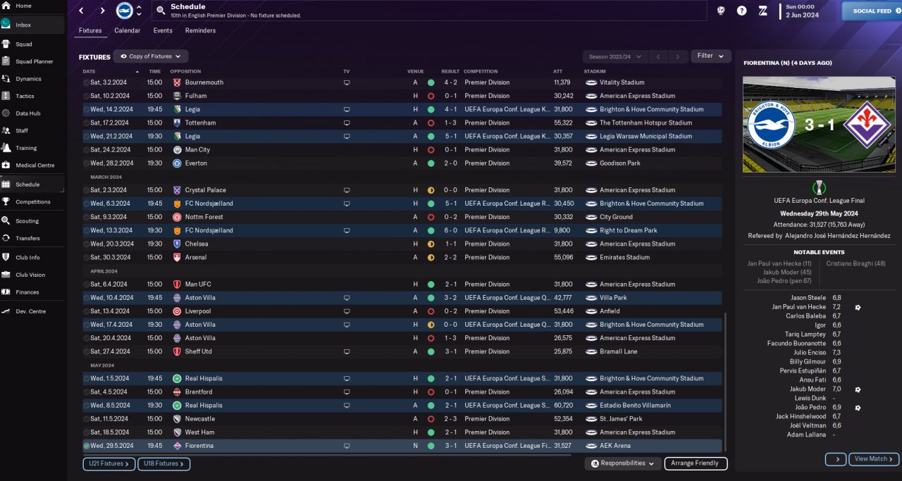Expand the Responsibilities dropdown
This screenshot has height=481, width=902.
pos(623,463)
